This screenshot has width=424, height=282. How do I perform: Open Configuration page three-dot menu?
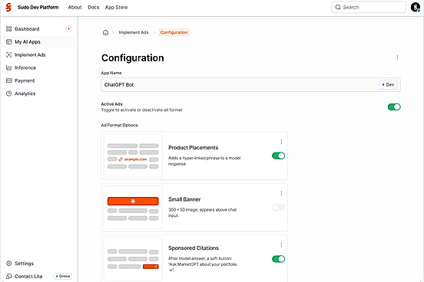tap(397, 57)
